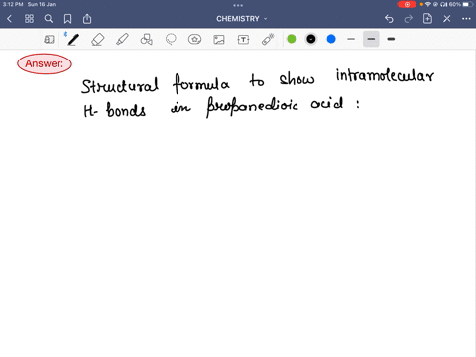
Task: Tap the red Answer: label
Action: [x=45, y=63]
